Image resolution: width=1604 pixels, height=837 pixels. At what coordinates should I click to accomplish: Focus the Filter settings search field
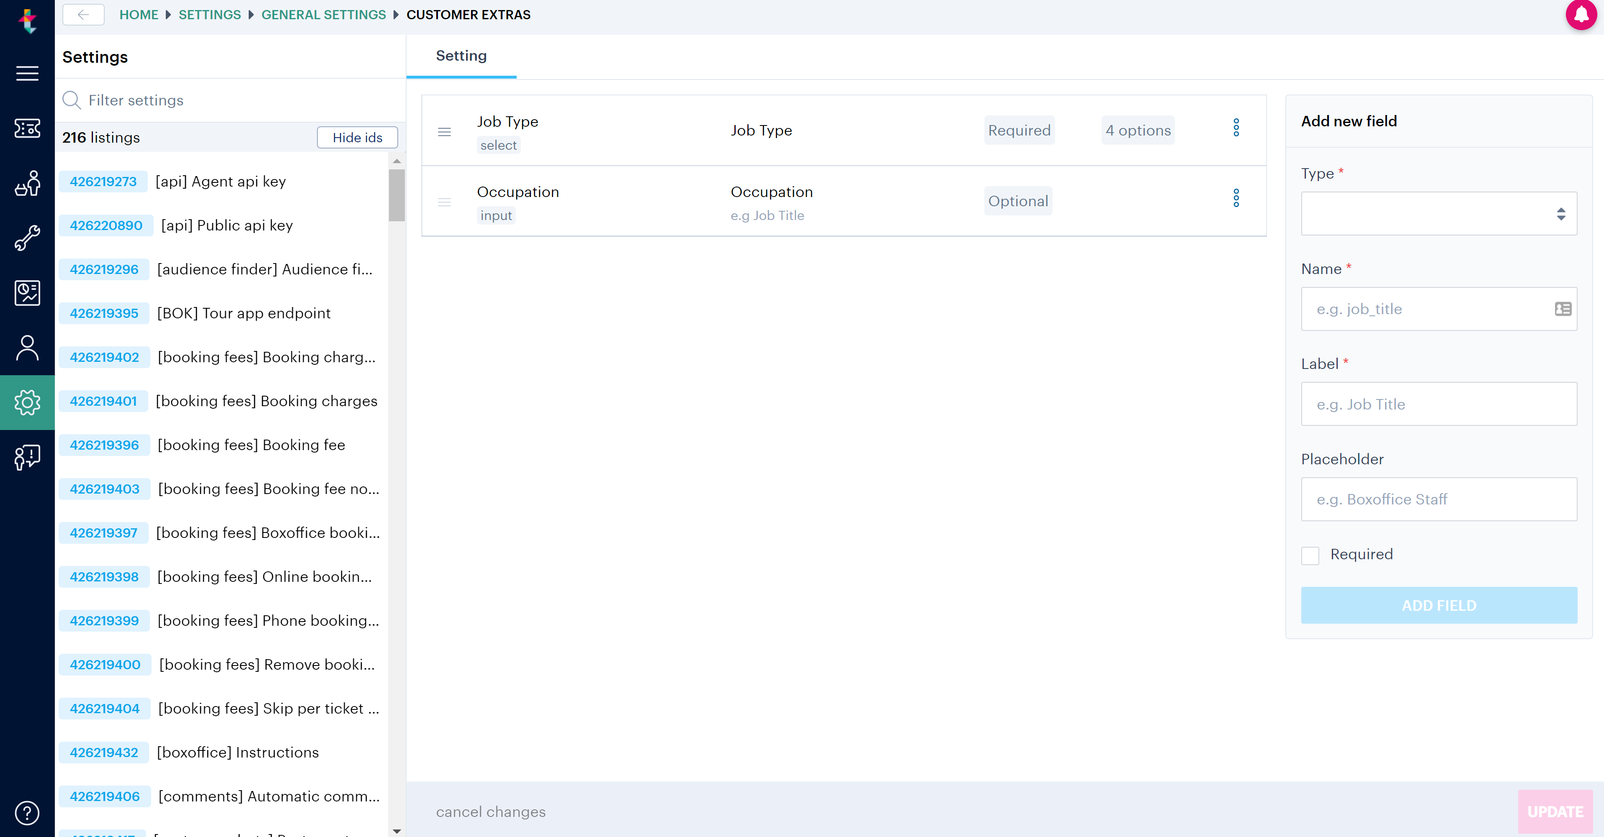click(x=230, y=100)
